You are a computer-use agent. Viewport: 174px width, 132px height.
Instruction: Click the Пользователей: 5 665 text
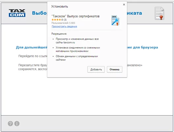tap(63, 23)
